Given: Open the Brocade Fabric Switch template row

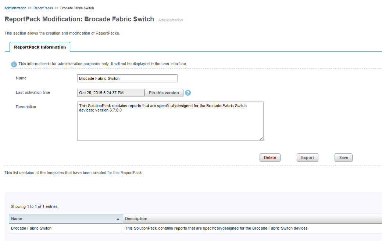Looking at the screenshot, I should (31, 228).
